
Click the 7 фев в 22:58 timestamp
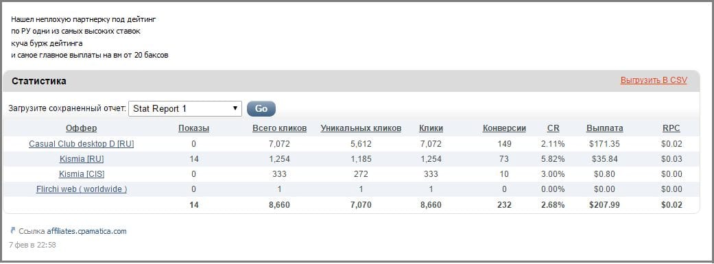click(32, 245)
